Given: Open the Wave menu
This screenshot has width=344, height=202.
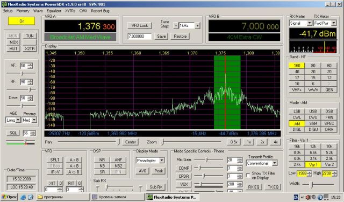Looking at the screenshot, I should click(x=38, y=11).
